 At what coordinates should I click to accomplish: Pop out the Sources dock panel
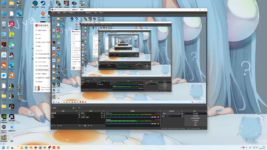[104, 111]
